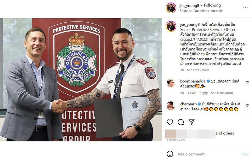Open the 'and others' likes list
This screenshot has height=160, width=252.
point(225,133)
